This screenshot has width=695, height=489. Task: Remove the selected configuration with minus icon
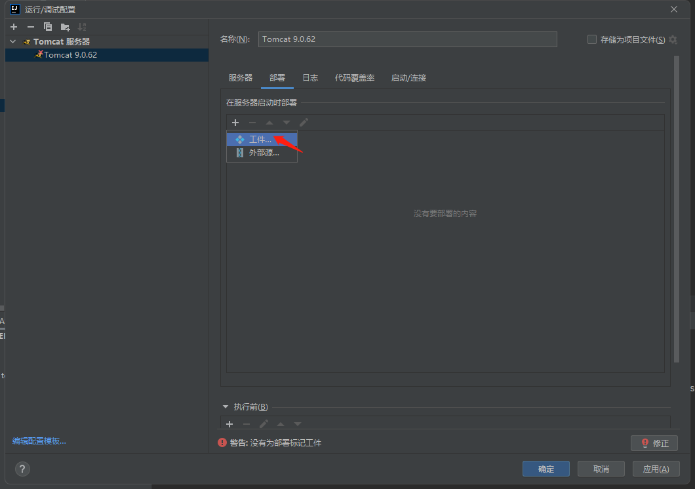coord(31,27)
